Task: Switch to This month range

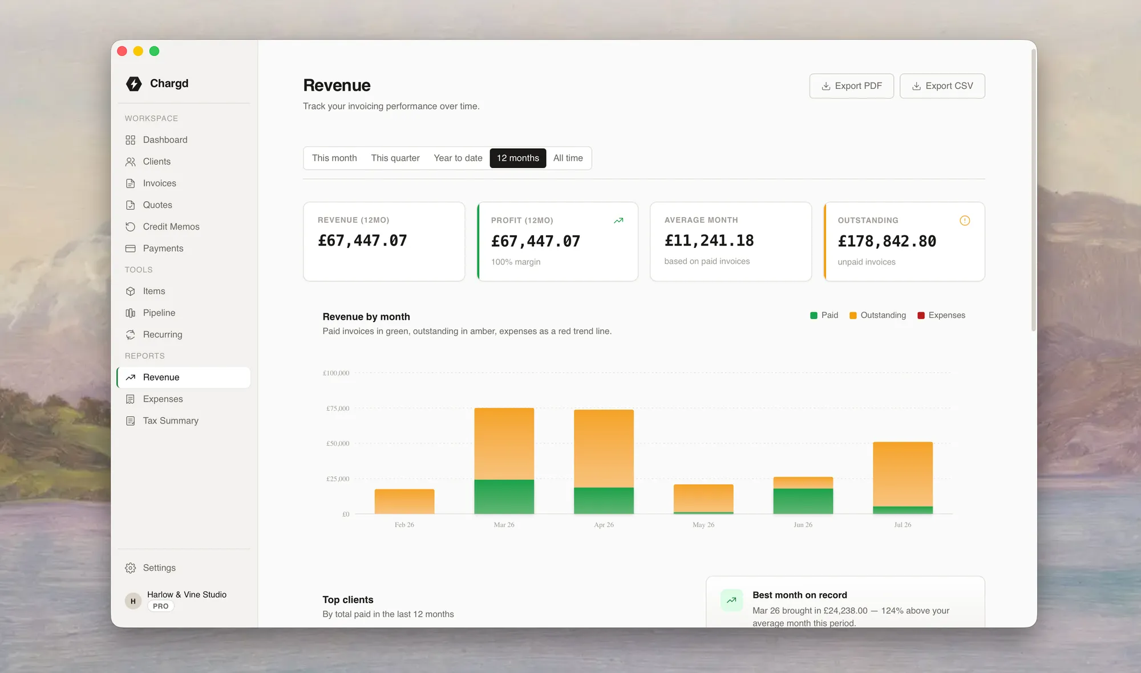Action: click(334, 158)
